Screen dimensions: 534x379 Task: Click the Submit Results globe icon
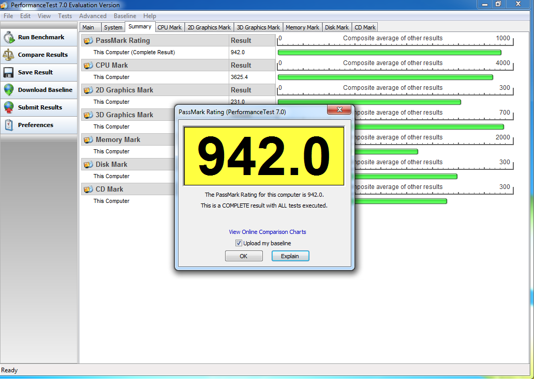(x=9, y=107)
